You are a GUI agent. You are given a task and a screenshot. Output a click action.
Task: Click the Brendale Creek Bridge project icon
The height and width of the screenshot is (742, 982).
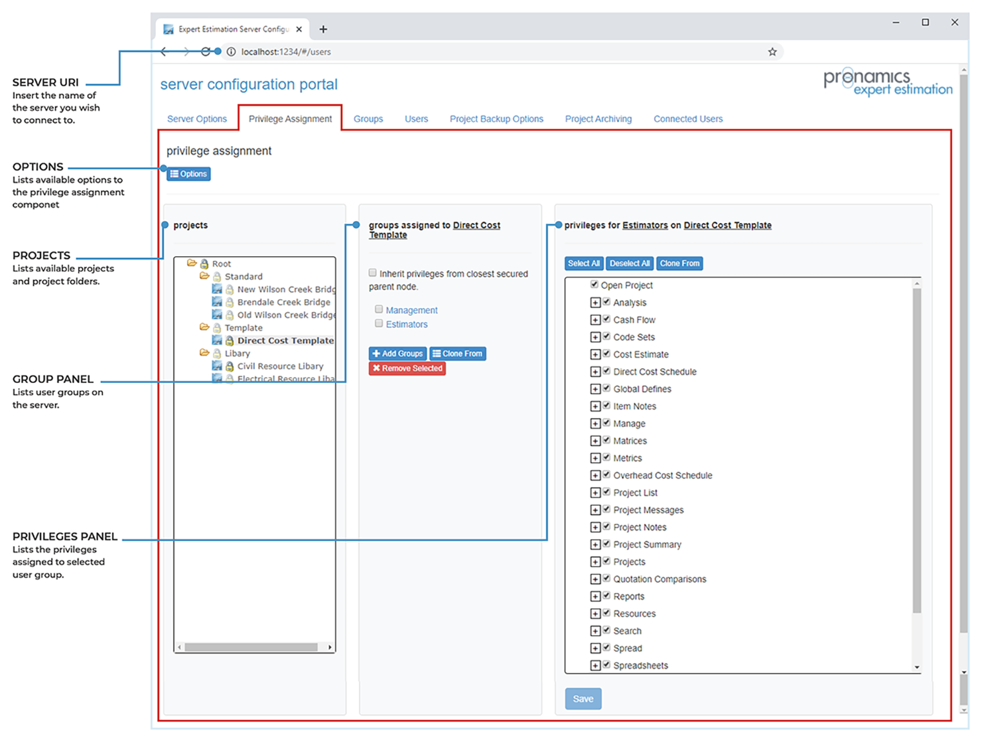[217, 302]
